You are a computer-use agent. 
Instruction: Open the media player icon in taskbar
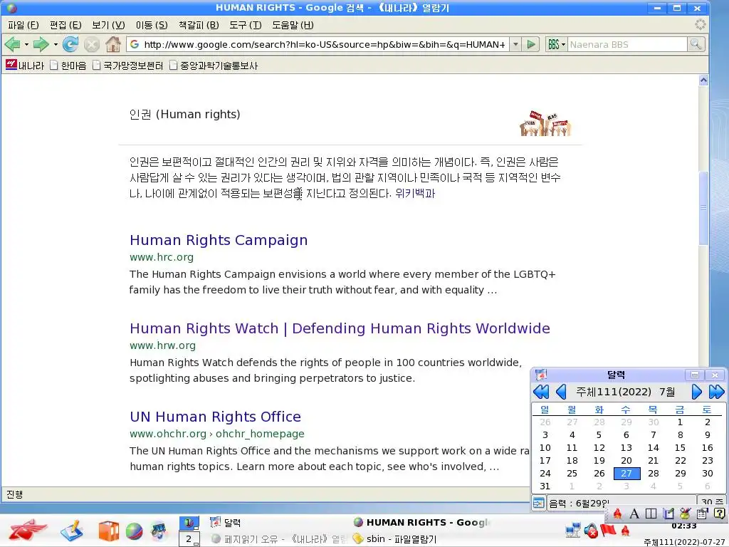159,531
